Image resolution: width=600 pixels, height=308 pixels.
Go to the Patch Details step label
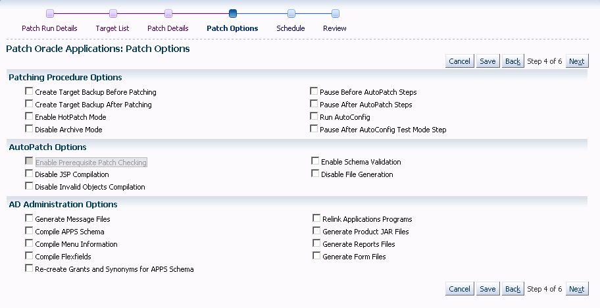point(168,28)
